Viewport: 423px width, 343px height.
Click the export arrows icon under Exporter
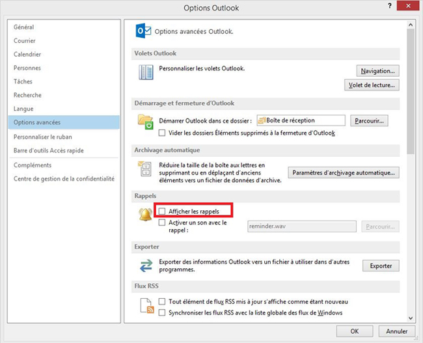(x=146, y=266)
